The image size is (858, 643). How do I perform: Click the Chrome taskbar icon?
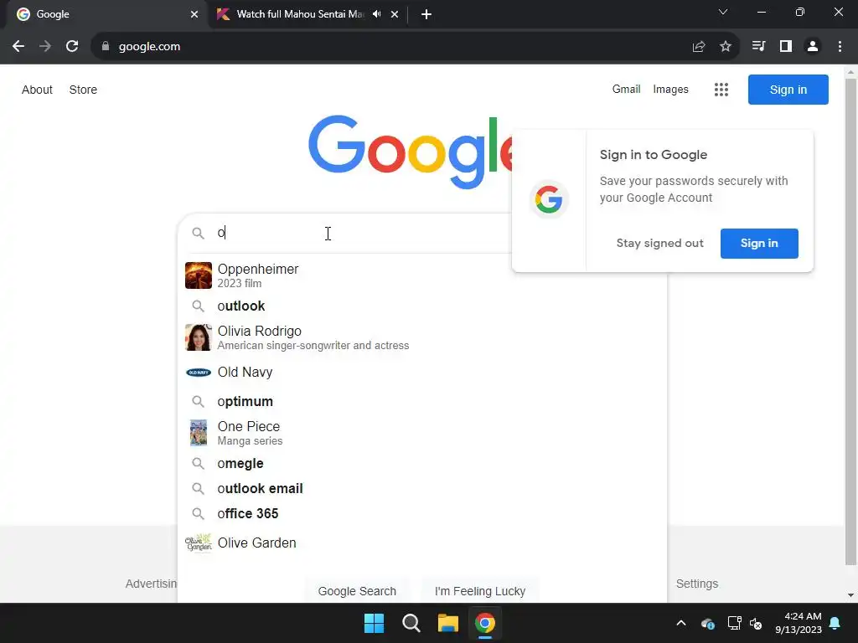click(x=485, y=623)
